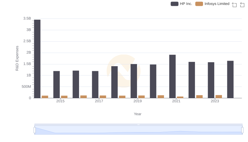Select the right range slider handle
Image resolution: width=248 pixels, height=142 pixels.
click(x=242, y=130)
